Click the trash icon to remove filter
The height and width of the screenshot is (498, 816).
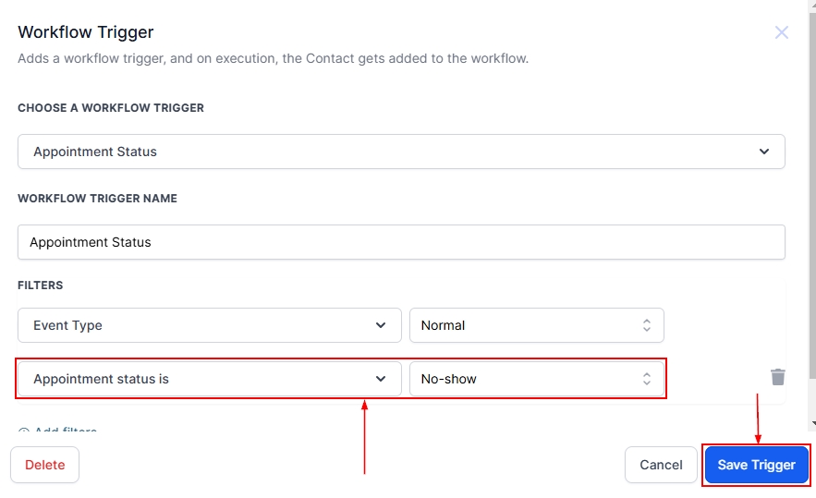tap(778, 376)
